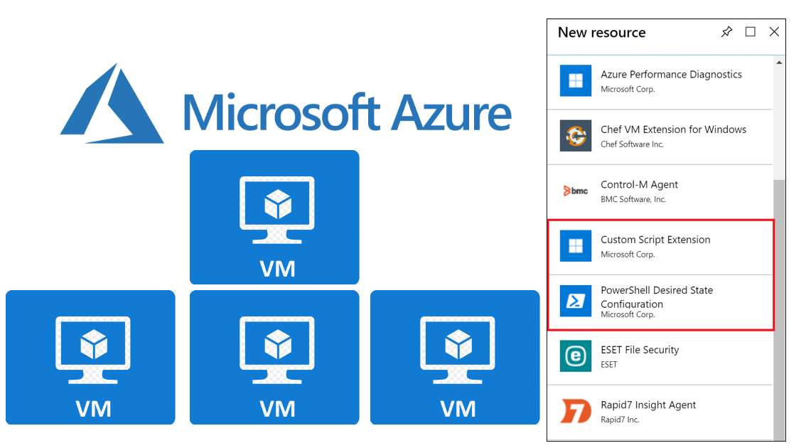Screen dimensions: 806x448
Task: Click the Chef VM Extension logo icon
Action: pos(575,136)
